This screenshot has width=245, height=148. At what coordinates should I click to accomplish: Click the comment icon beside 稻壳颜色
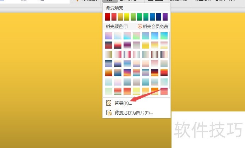[126, 27]
